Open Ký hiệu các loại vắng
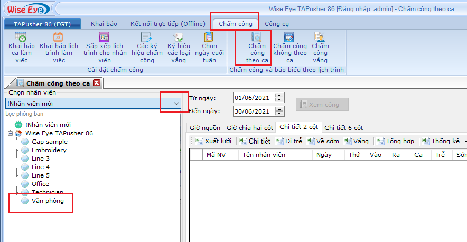The height and width of the screenshot is (242, 467). [179, 38]
